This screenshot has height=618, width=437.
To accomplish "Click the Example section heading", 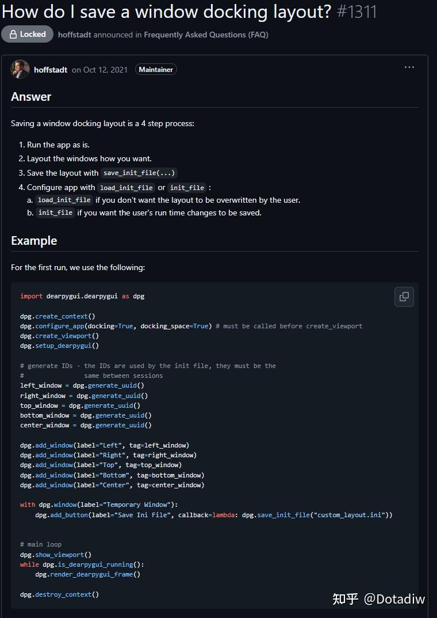I will tap(34, 240).
